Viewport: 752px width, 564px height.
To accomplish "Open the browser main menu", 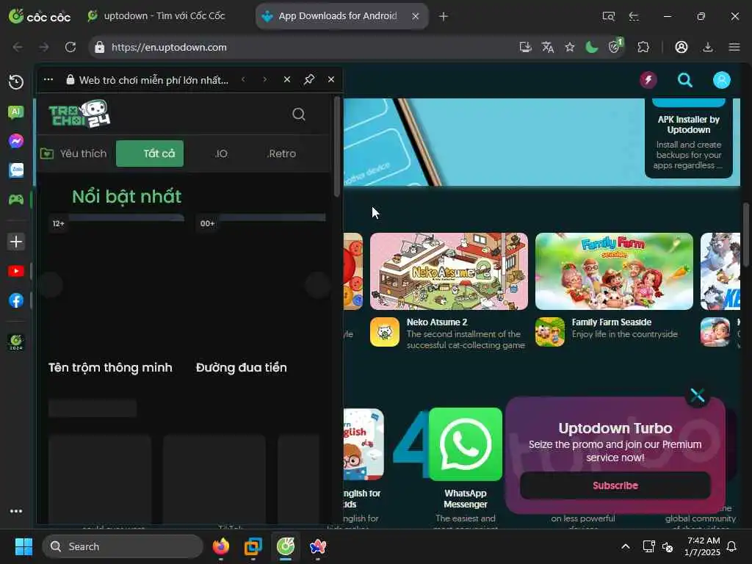I will pyautogui.click(x=734, y=47).
